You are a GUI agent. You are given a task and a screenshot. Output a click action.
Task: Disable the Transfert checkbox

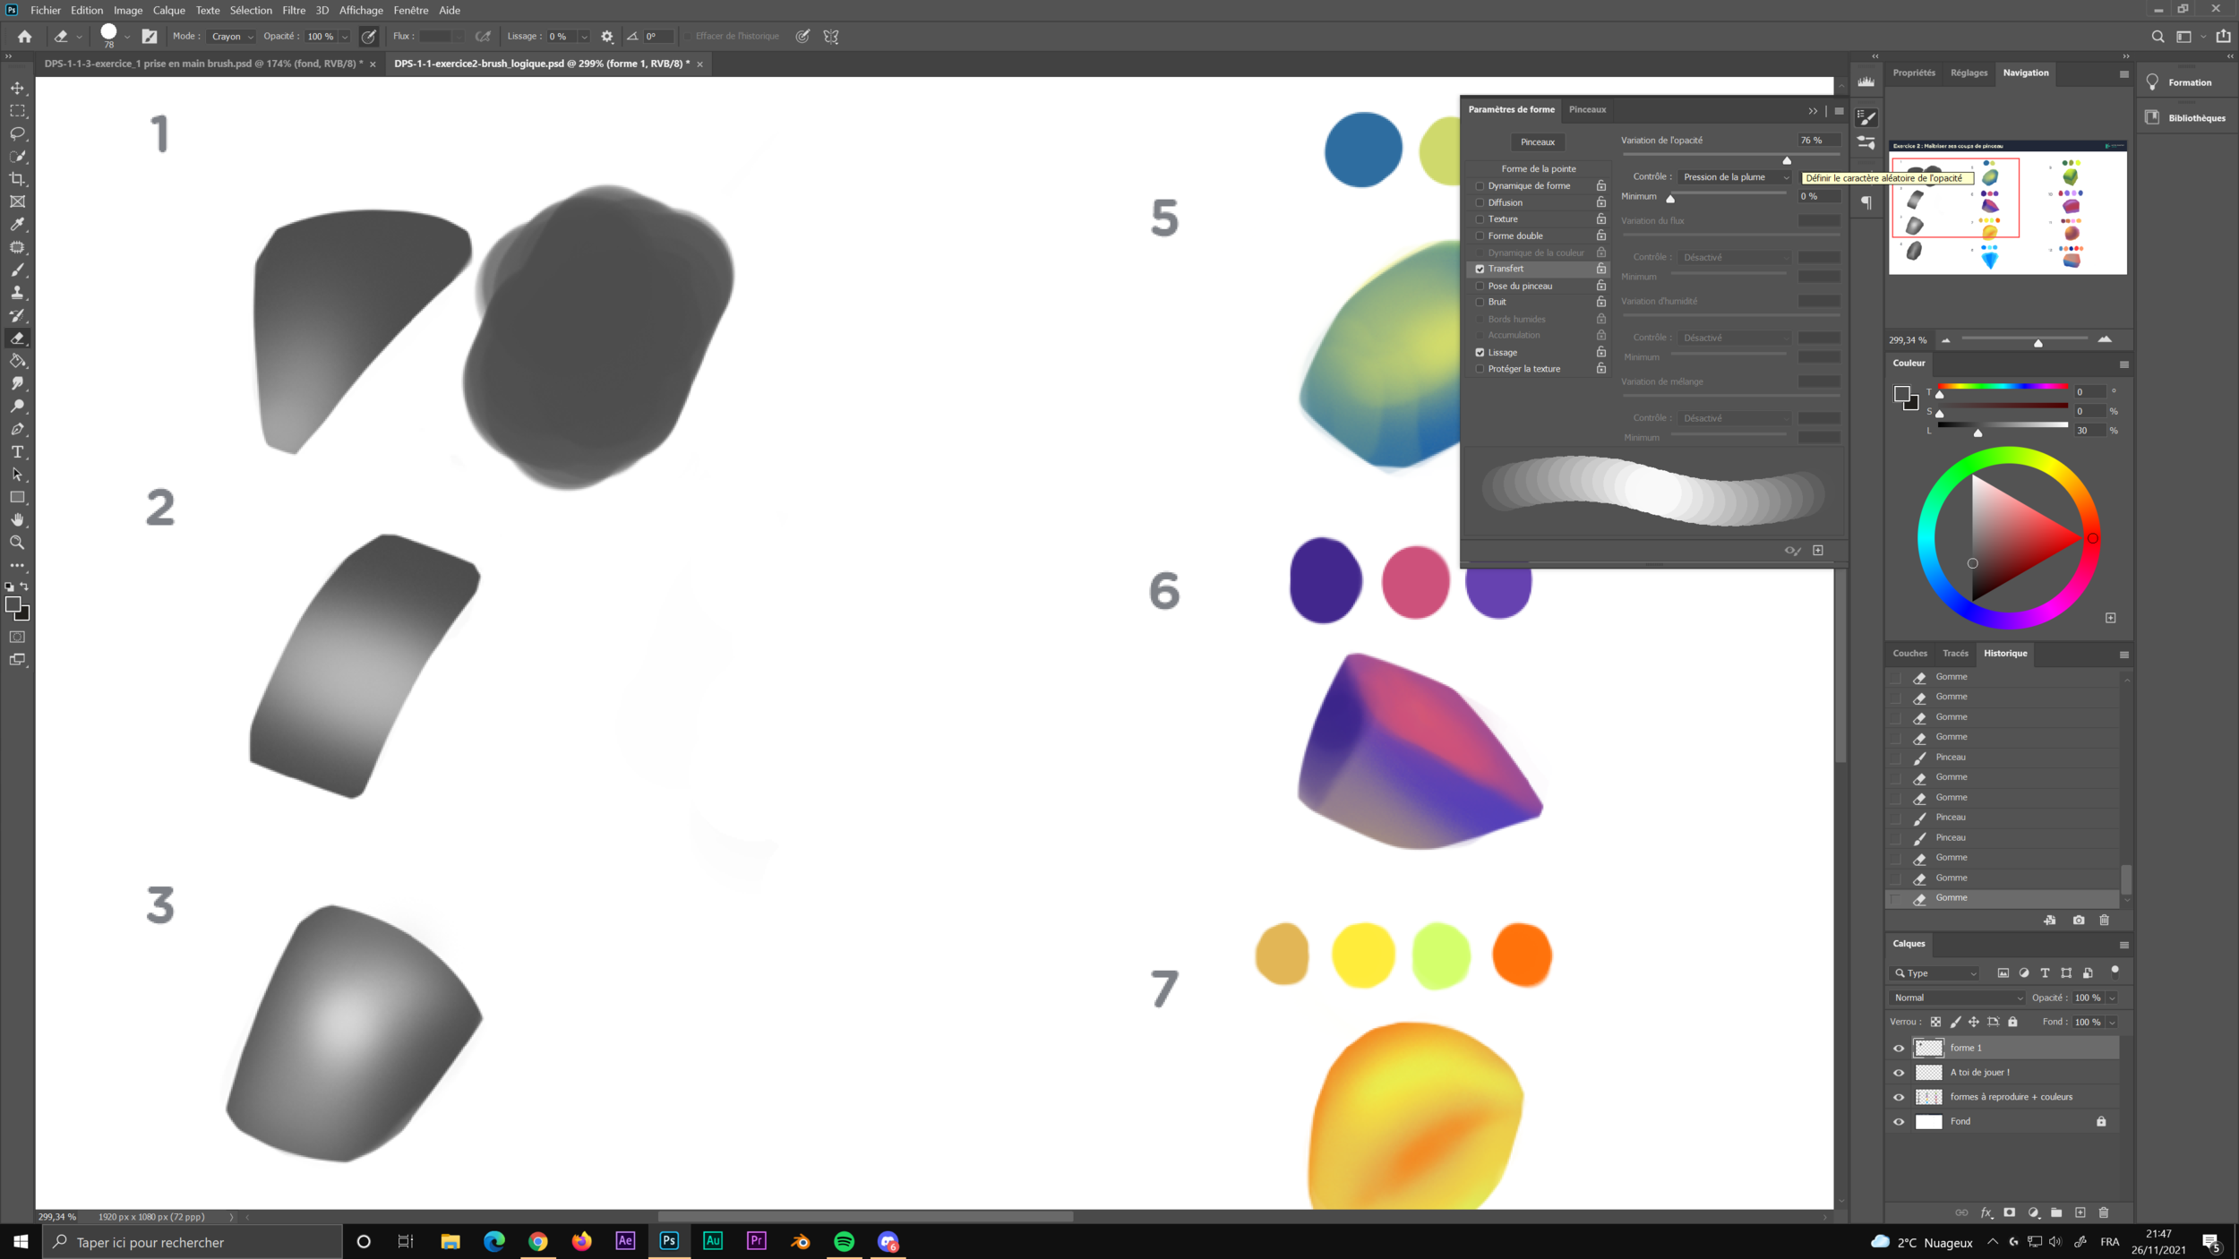pos(1480,269)
